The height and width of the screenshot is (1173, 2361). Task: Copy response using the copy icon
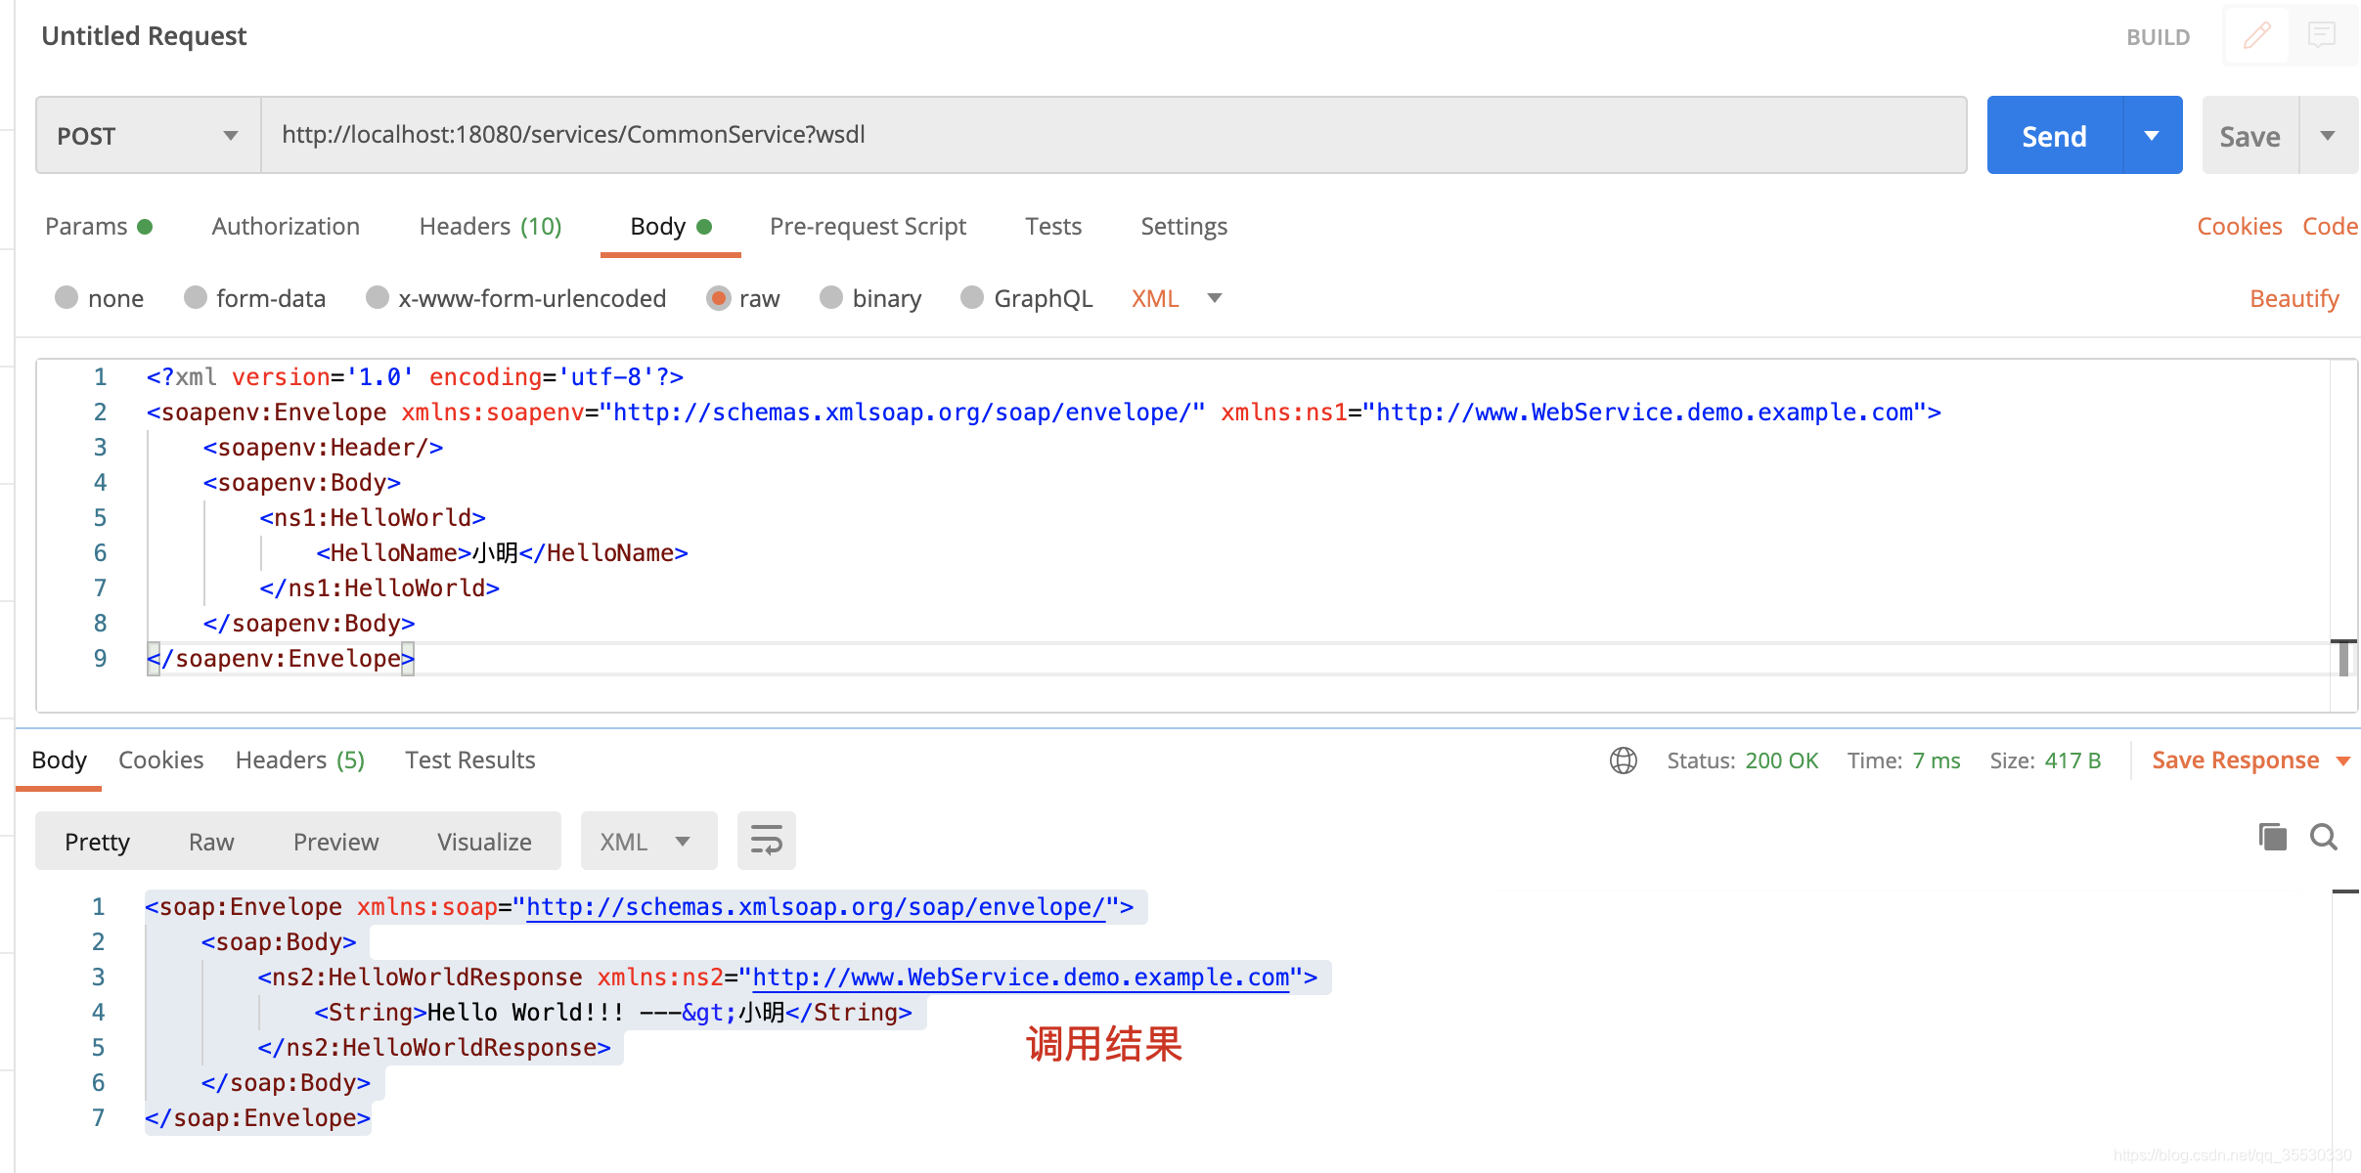click(2272, 837)
